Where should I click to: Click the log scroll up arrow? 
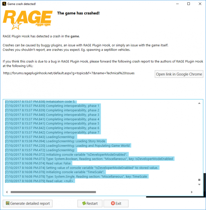click(x=199, y=103)
